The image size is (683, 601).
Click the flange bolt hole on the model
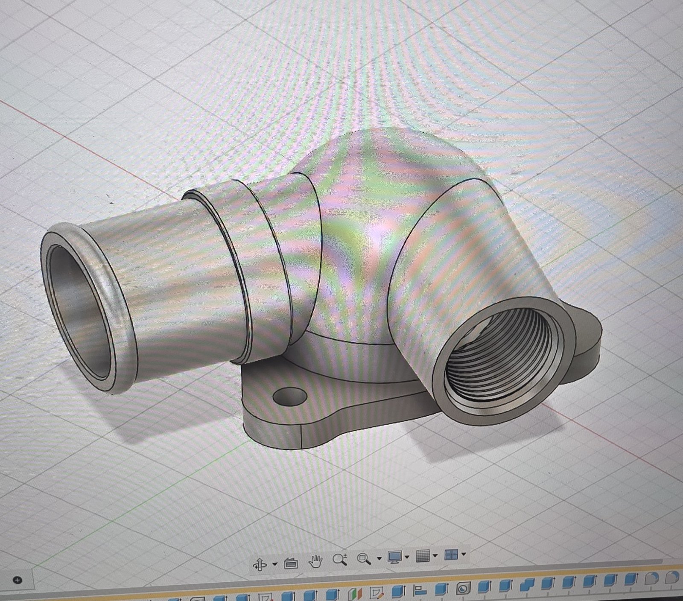pyautogui.click(x=290, y=397)
